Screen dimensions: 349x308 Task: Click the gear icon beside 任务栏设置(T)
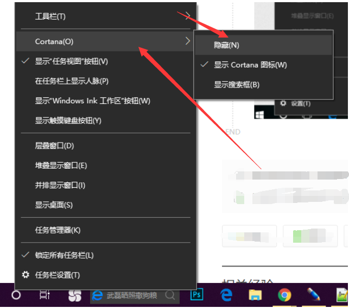26,275
